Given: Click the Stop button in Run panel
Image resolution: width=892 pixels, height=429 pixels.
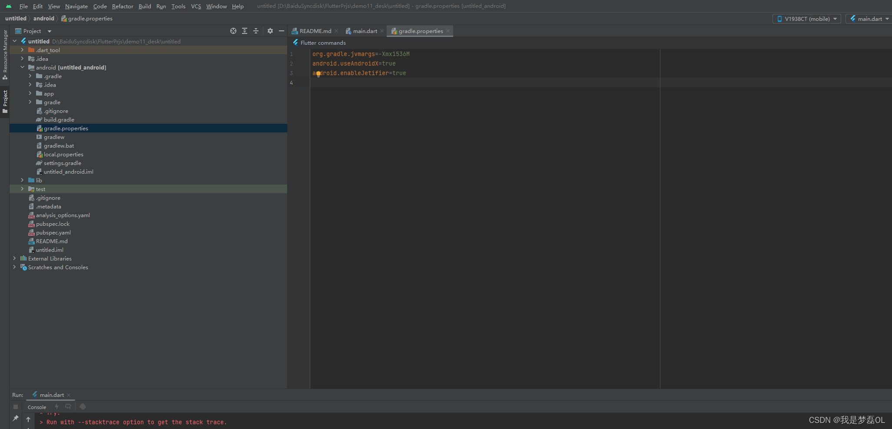Looking at the screenshot, I should (16, 407).
